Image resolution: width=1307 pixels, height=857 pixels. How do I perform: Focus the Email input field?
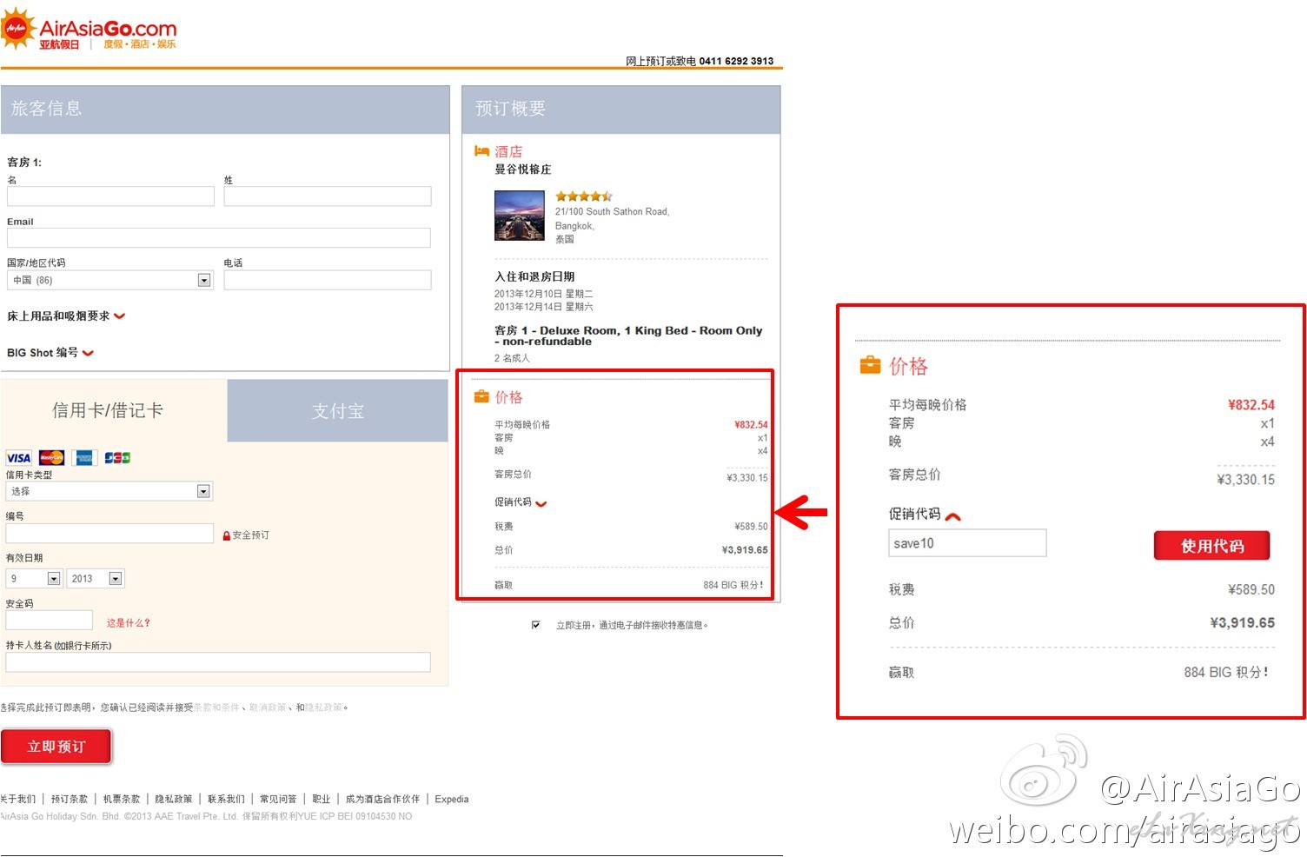click(219, 238)
